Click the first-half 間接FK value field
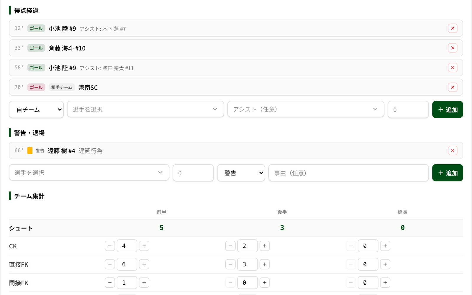Viewport: 472px width, 295px height. point(127,283)
